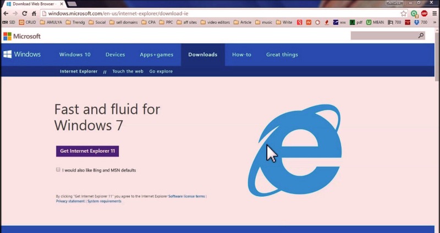Expand the grey 700 bookmarks folder
The height and width of the screenshot is (233, 440).
pyautogui.click(x=394, y=22)
